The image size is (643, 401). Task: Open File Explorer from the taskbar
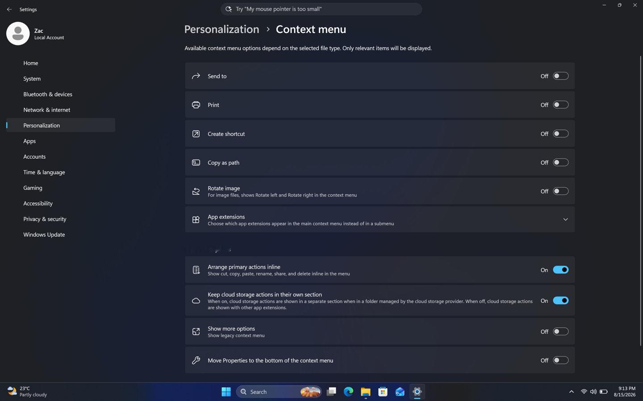coord(366,392)
